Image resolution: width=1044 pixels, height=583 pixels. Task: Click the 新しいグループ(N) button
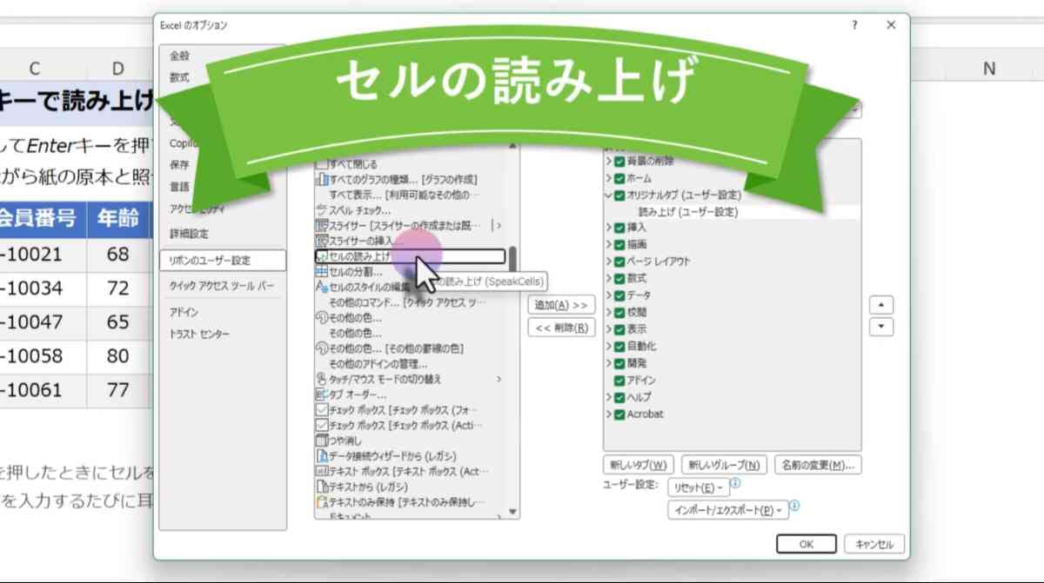tap(725, 465)
